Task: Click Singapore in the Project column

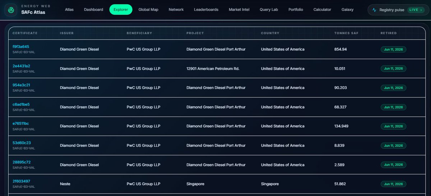Action: click(195, 184)
